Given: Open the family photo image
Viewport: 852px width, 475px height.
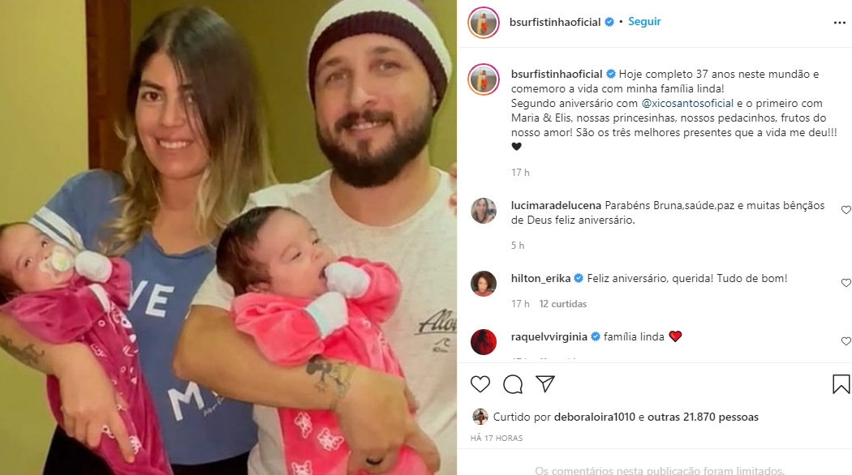Looking at the screenshot, I should pyautogui.click(x=228, y=237).
